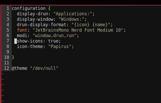Screen dimensions: 161x103
Task: Click the "show-icons" property name
Action: pyautogui.click(x=30, y=41)
